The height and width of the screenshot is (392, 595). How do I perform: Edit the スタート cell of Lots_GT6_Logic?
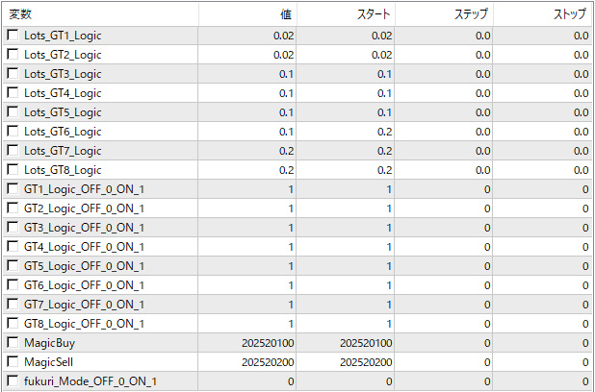pos(346,132)
